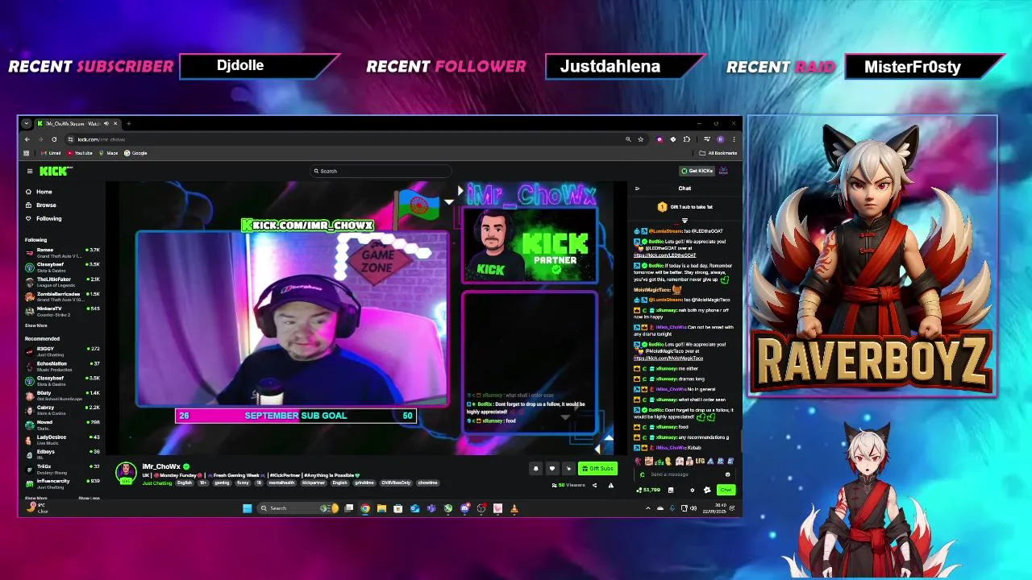The height and width of the screenshot is (580, 1032).
Task: Collapse the chat panel arrow
Action: 637,188
